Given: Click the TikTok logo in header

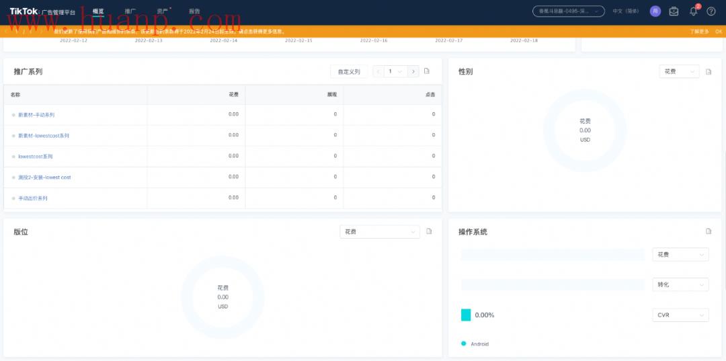Looking at the screenshot, I should [42, 11].
